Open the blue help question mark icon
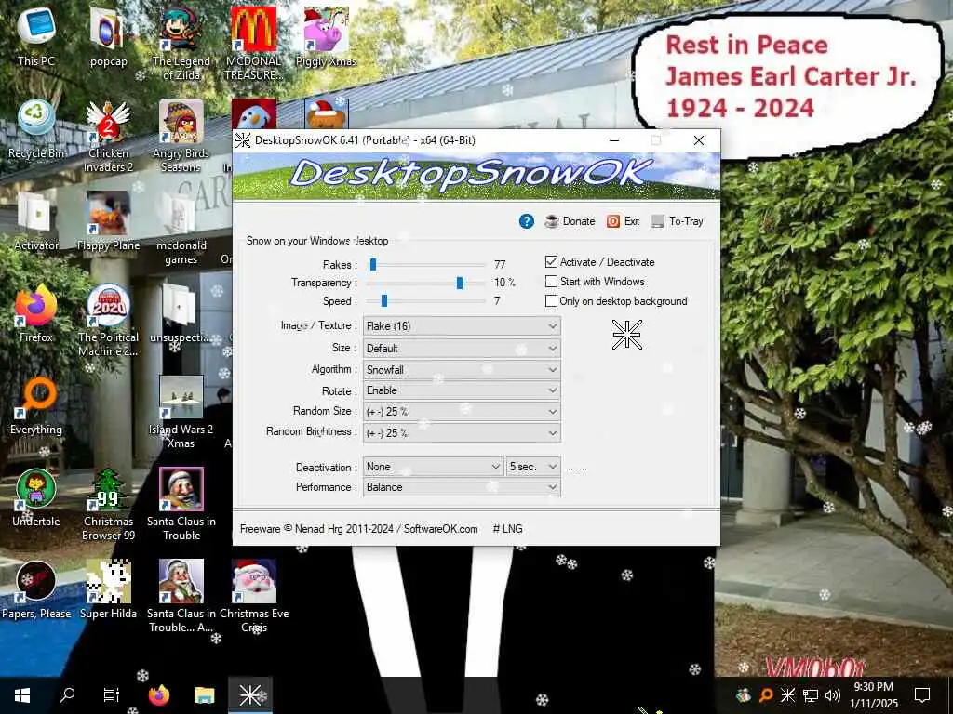 tap(527, 221)
